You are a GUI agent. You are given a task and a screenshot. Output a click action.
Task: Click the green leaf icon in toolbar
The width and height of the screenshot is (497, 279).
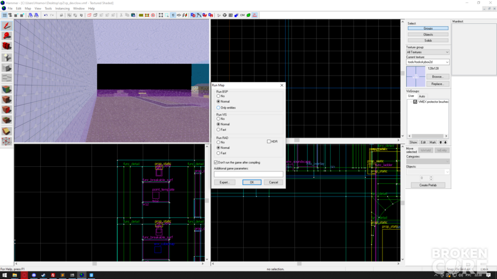pos(248,15)
